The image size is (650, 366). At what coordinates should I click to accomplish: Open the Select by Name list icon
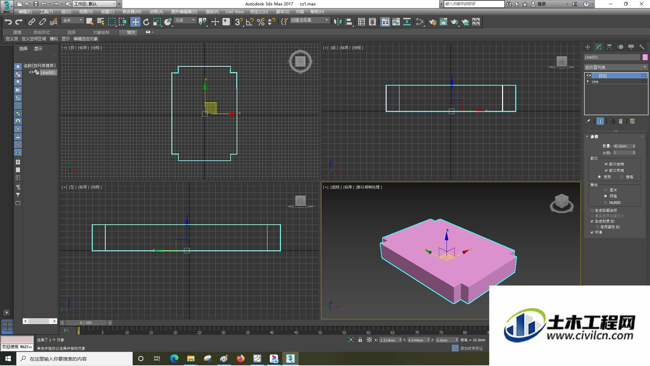coord(101,22)
